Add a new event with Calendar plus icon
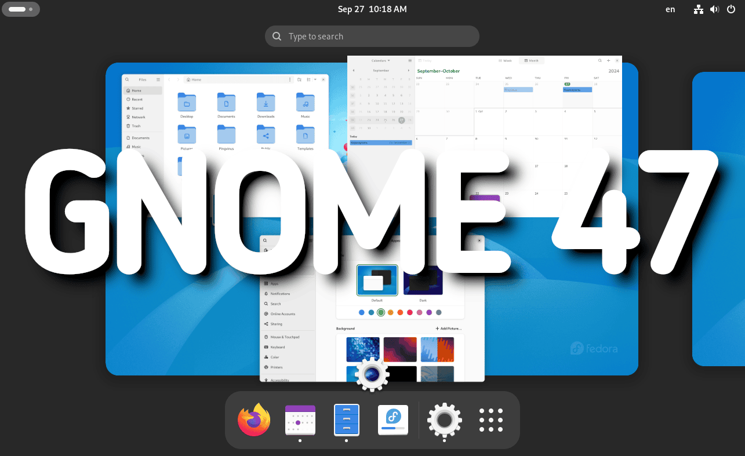Screen dimensions: 745x456 tap(608, 60)
